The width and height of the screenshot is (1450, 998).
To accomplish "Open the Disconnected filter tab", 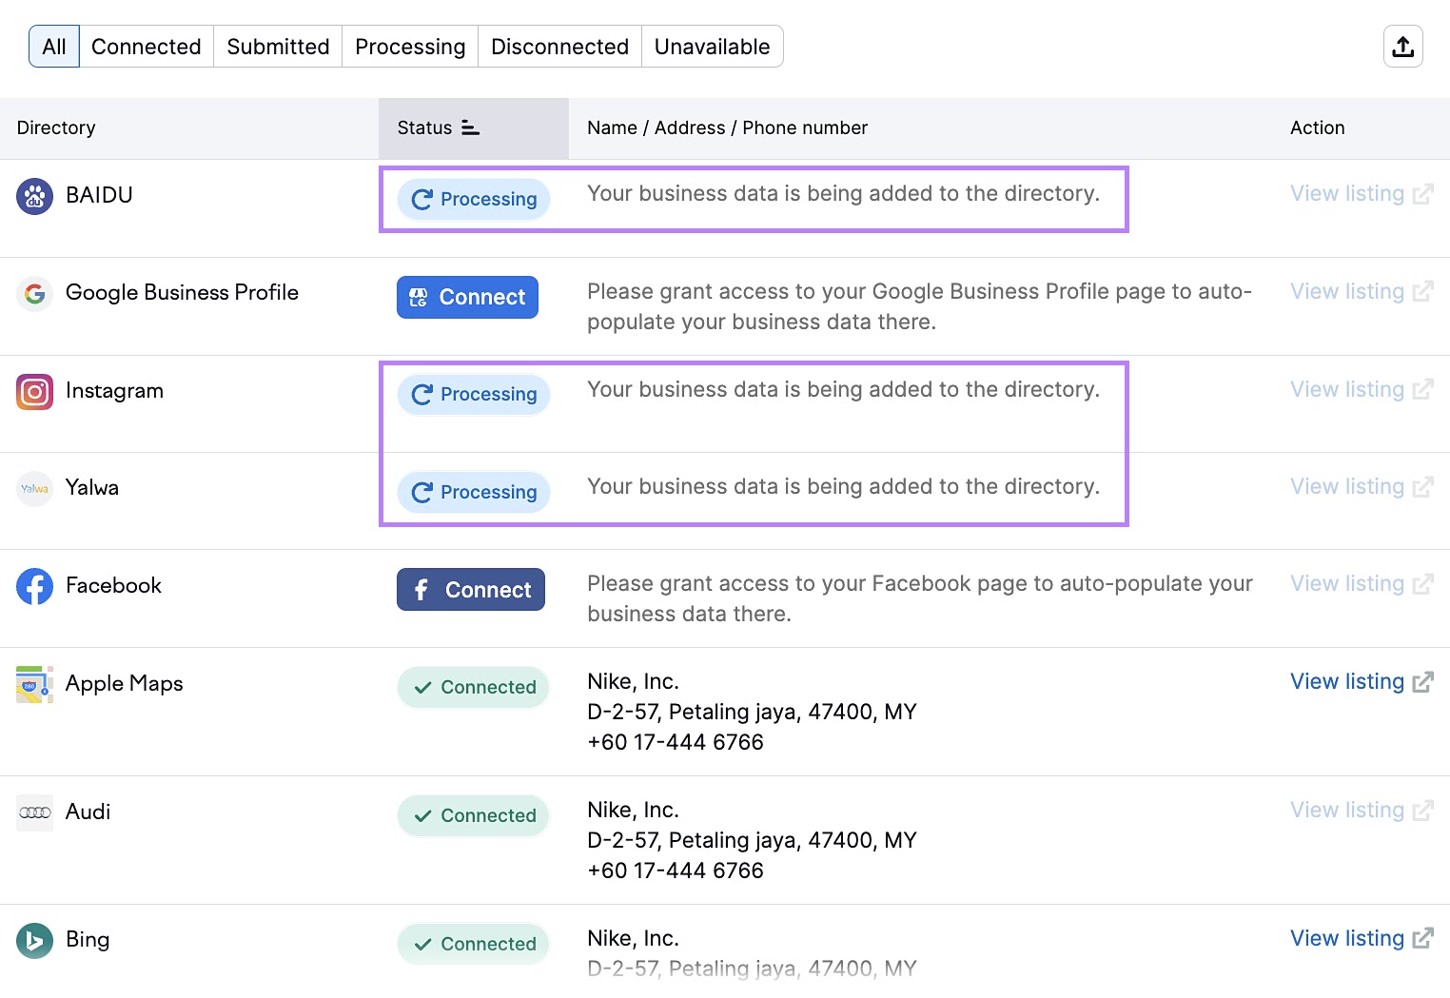I will [x=559, y=46].
